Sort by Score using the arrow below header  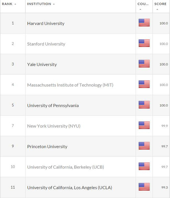[157, 9]
